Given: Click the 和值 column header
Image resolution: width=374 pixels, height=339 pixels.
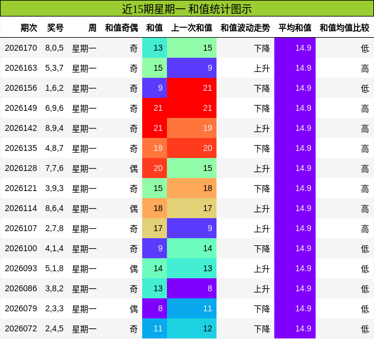Looking at the screenshot, I should tap(155, 28).
